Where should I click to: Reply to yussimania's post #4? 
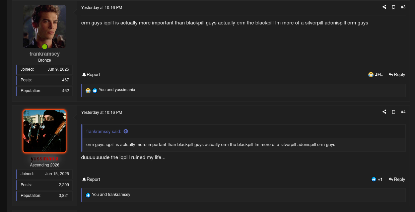(x=397, y=180)
